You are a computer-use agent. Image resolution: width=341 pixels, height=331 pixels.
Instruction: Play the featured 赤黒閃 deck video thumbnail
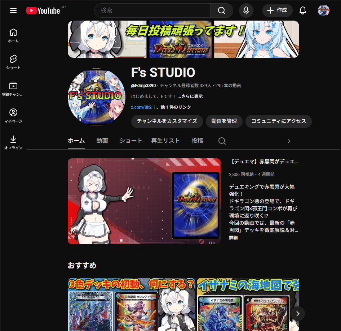144,201
